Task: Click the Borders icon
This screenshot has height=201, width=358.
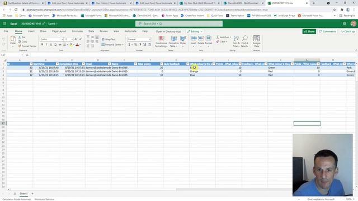Action: tap(64, 45)
